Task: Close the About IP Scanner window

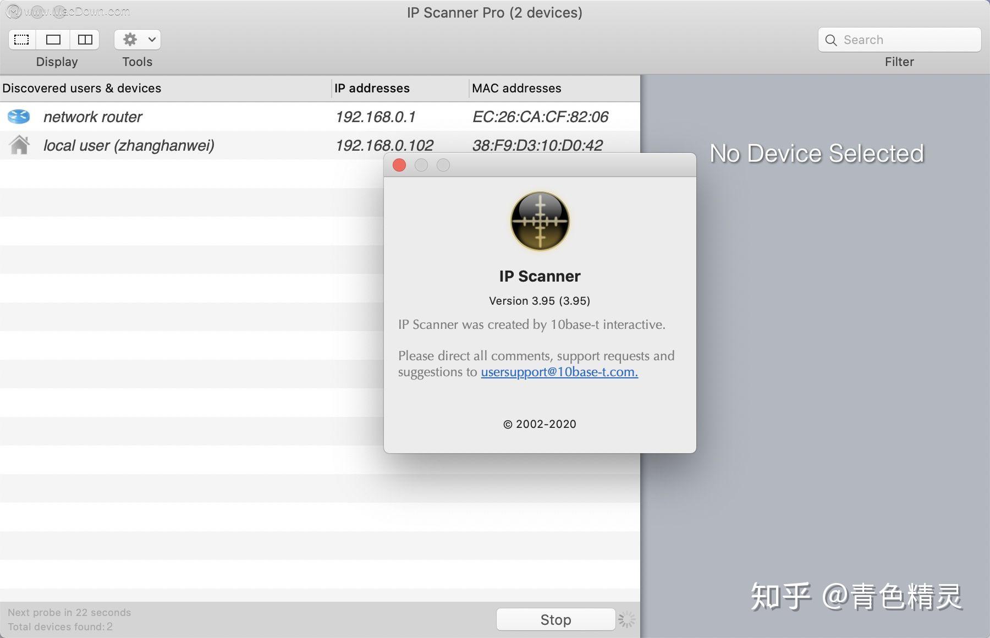Action: [x=399, y=165]
